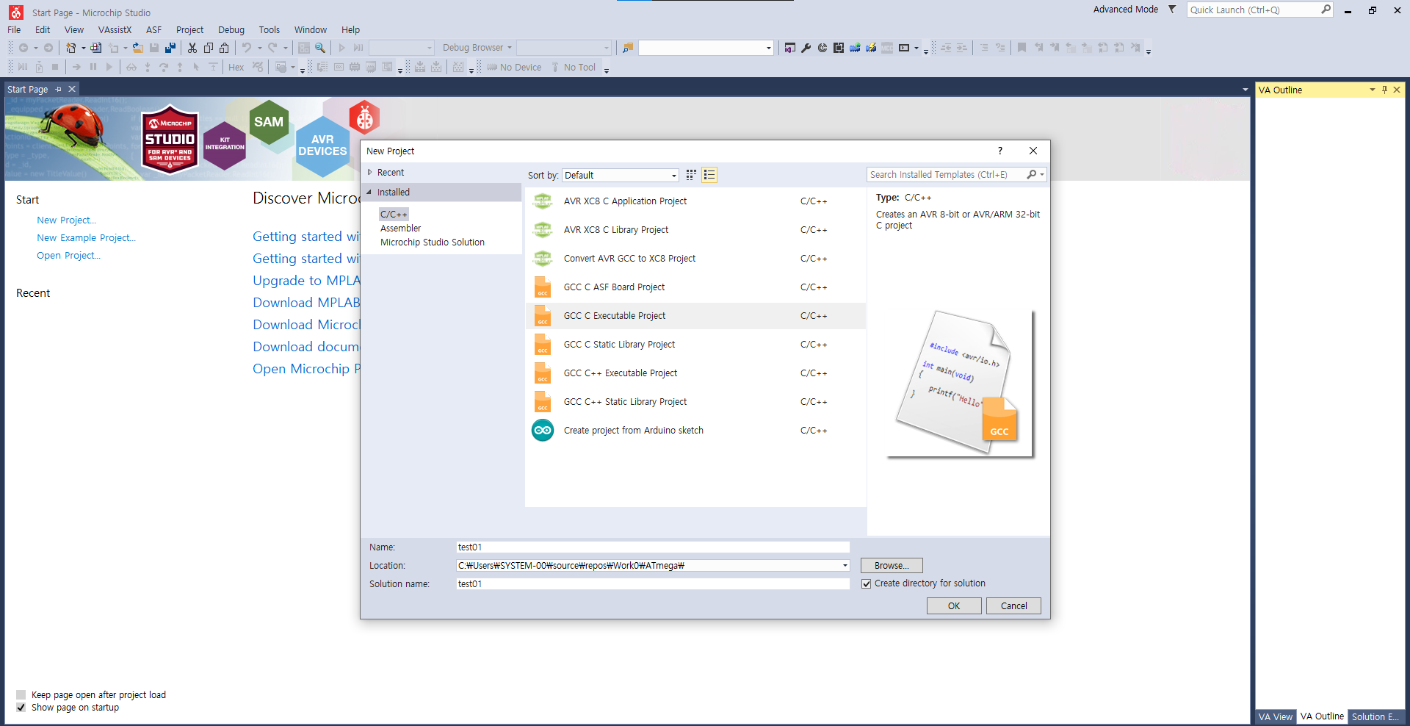The image size is (1410, 726).
Task: Expand the Recent node in New Project
Action: coord(370,173)
